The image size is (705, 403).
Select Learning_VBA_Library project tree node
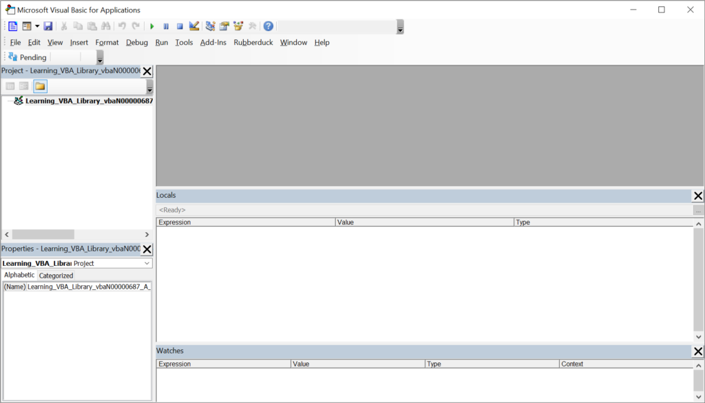[89, 101]
